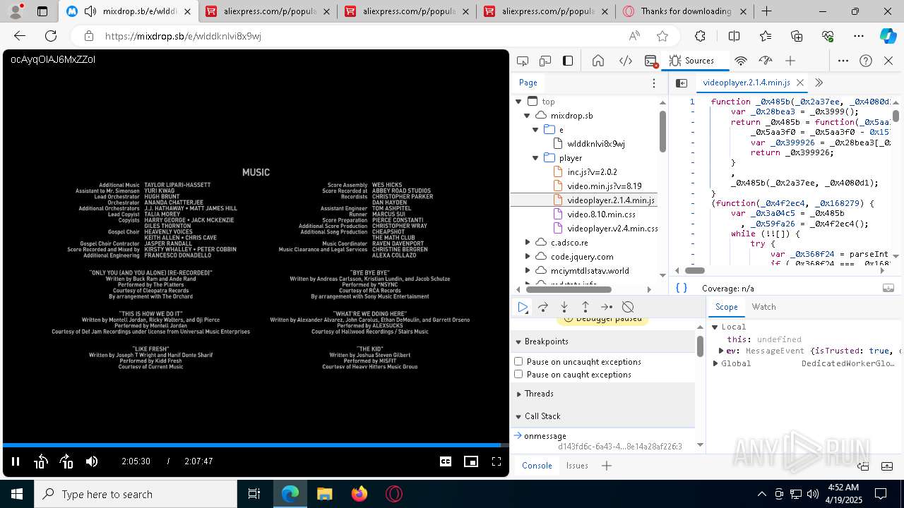Screen dimensions: 904x508
Task: Expand the ev MessageEvent variable
Action: 721,351
